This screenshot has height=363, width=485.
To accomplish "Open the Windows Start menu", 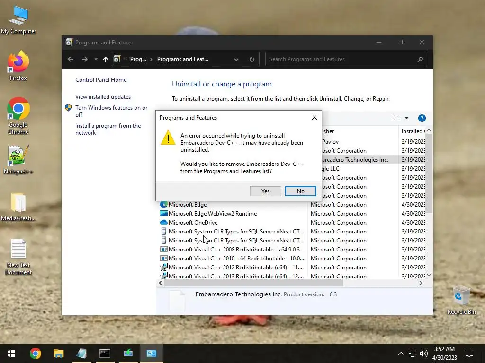I will point(11,354).
